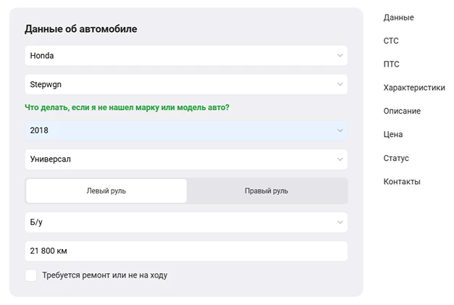Go to the СТС section
Image resolution: width=454 pixels, height=305 pixels.
click(x=391, y=41)
